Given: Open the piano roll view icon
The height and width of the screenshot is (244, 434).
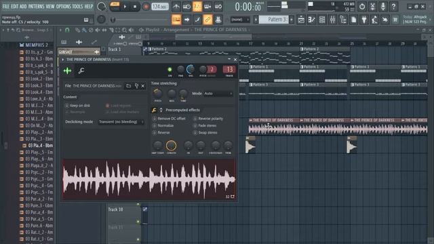Looking at the screenshot, I should (311, 20).
